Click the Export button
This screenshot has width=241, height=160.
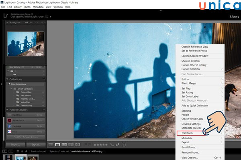pyautogui.click(x=35, y=144)
